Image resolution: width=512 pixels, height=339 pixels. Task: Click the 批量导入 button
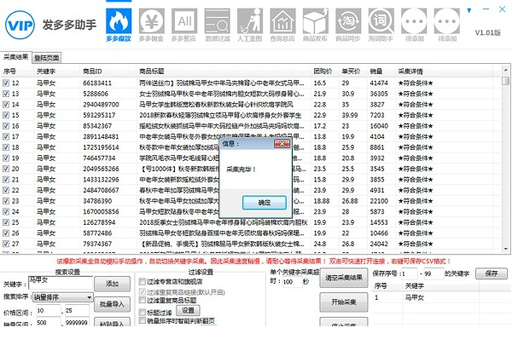click(x=112, y=304)
